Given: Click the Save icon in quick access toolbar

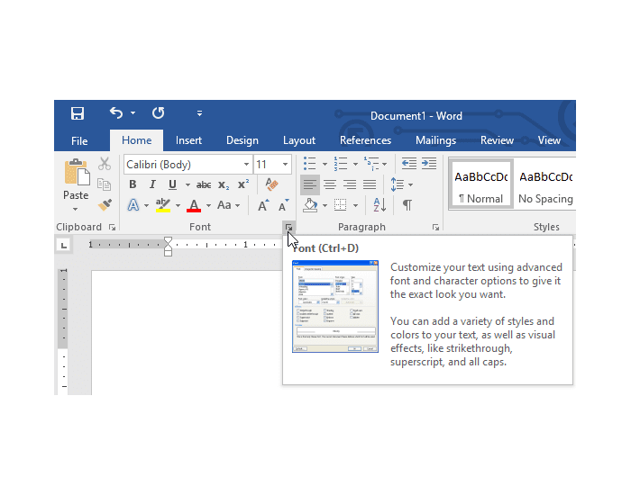Looking at the screenshot, I should point(78,113).
